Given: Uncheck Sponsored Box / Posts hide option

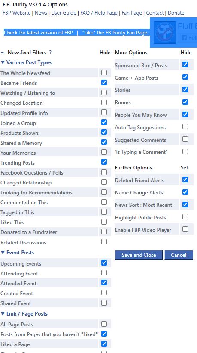Looking at the screenshot, I should point(185,65).
